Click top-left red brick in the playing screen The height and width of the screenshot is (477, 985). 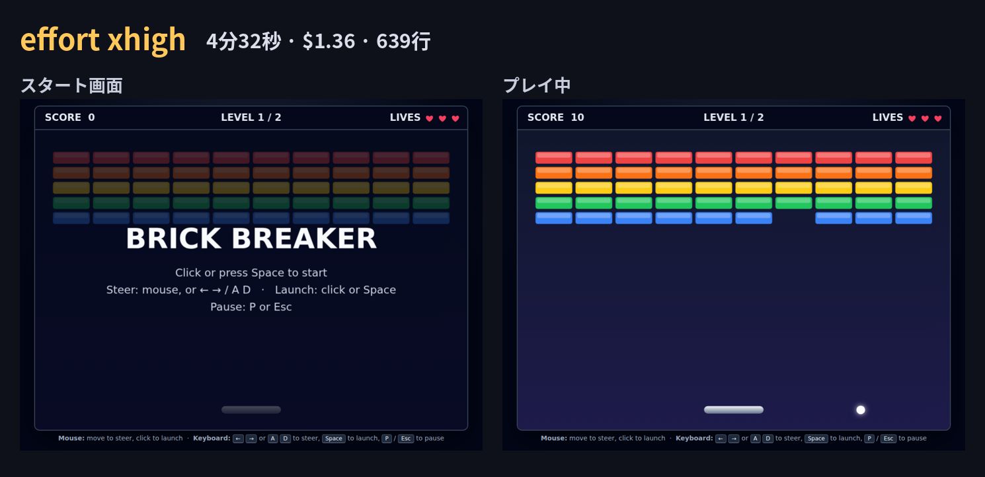[554, 158]
